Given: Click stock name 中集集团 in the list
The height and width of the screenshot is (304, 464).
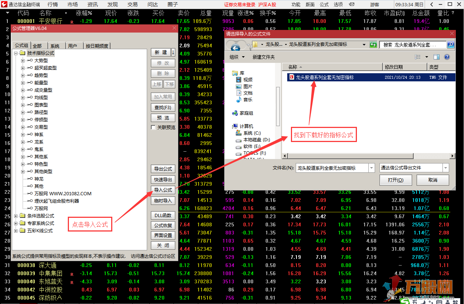Looking at the screenshot, I should tap(51, 273).
